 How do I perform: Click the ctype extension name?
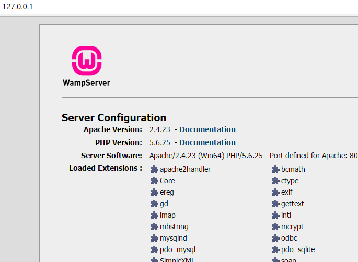point(290,181)
